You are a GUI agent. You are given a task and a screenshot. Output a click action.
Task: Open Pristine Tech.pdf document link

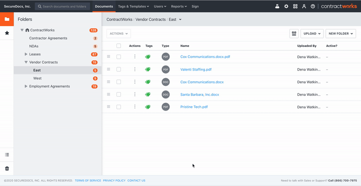(x=194, y=107)
